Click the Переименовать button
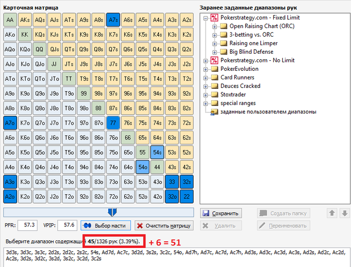 (x=284, y=225)
